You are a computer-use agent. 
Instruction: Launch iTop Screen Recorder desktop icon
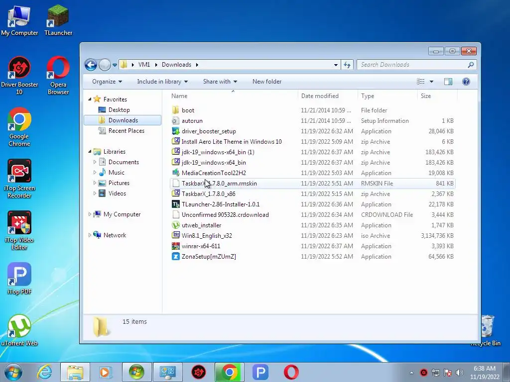pyautogui.click(x=19, y=179)
